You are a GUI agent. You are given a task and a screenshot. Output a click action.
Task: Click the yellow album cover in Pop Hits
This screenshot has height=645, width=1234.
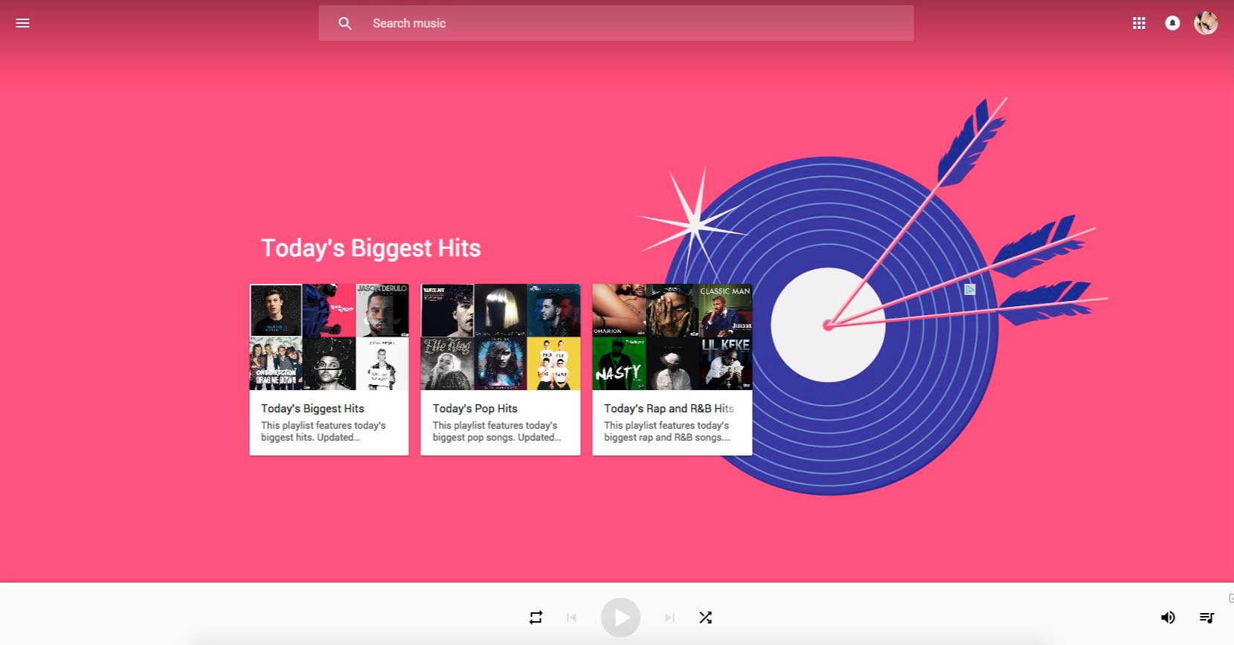coord(553,364)
